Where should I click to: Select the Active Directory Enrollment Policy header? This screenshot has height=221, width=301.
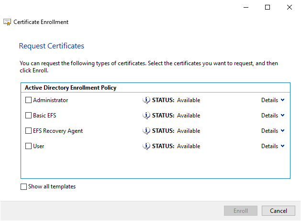point(70,88)
